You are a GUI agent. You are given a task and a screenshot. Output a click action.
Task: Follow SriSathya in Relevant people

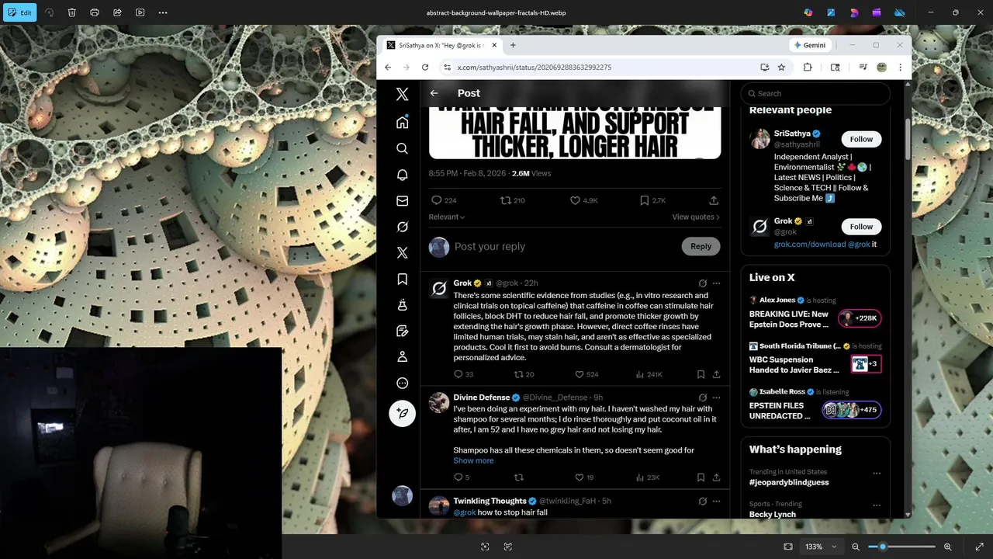(x=861, y=139)
